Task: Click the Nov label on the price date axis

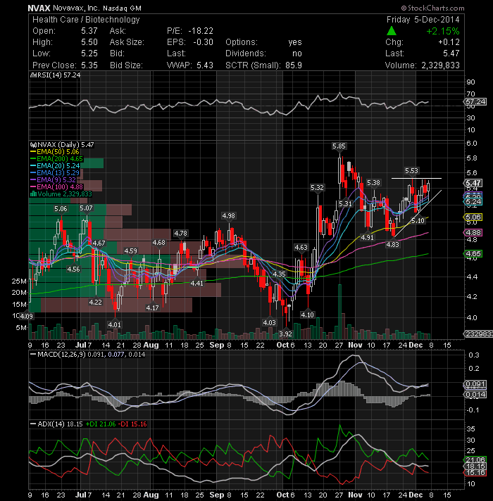Action: point(355,345)
